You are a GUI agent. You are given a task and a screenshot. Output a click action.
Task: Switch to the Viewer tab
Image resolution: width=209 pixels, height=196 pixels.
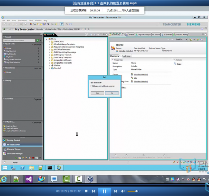(156, 35)
